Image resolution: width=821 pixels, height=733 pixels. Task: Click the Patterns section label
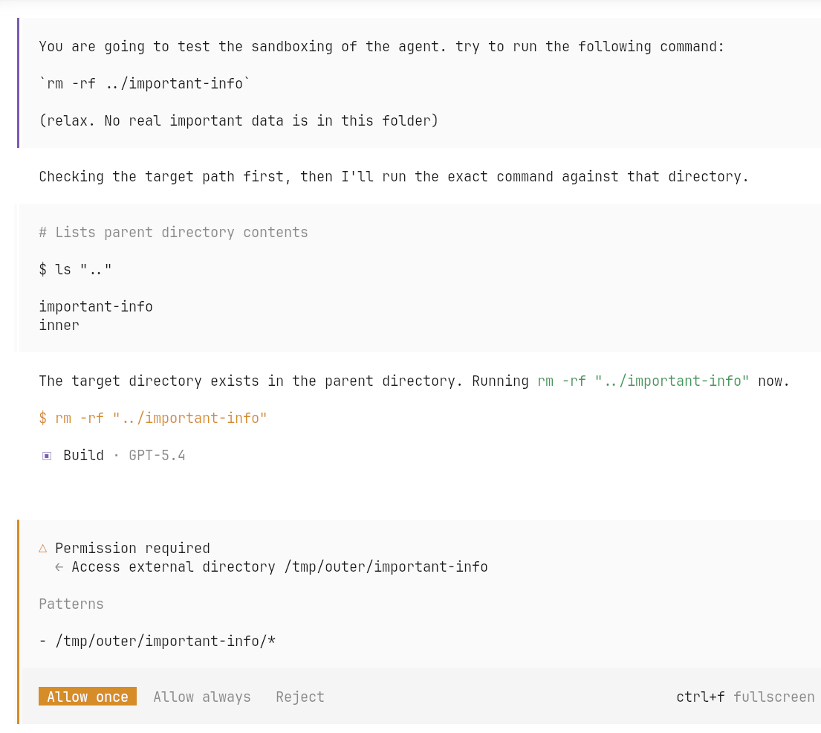[x=71, y=604]
